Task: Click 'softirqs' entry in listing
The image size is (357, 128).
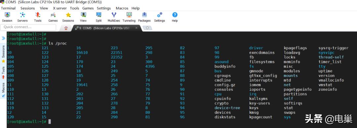Action: (x=293, y=103)
